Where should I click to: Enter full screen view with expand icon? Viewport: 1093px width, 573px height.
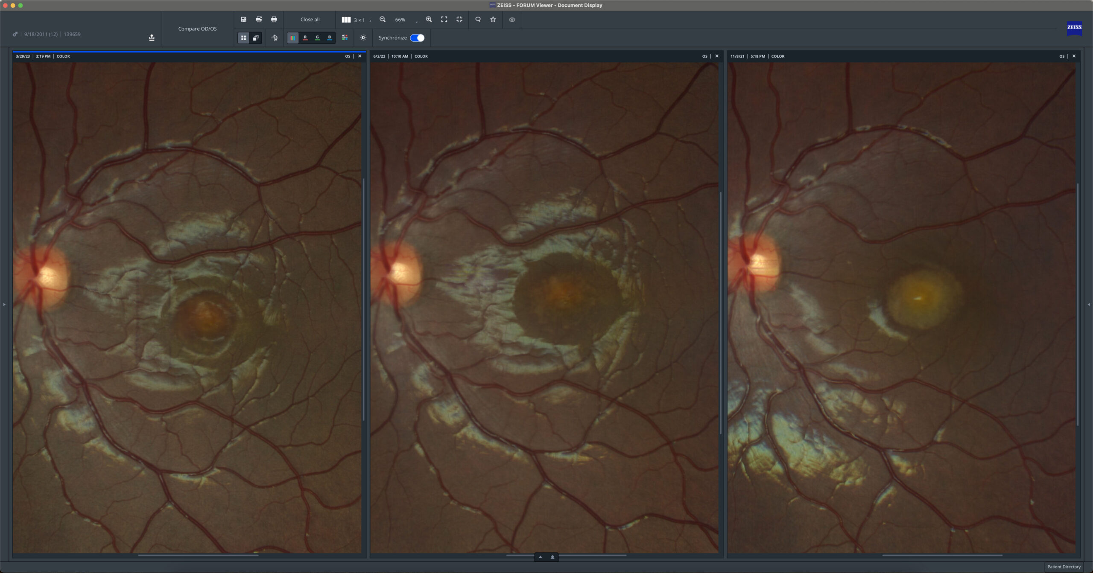click(x=444, y=19)
